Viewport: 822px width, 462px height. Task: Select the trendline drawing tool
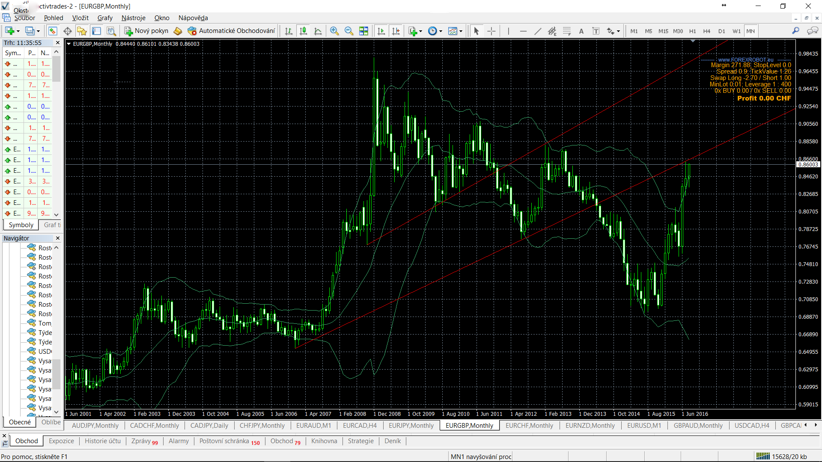[538, 31]
